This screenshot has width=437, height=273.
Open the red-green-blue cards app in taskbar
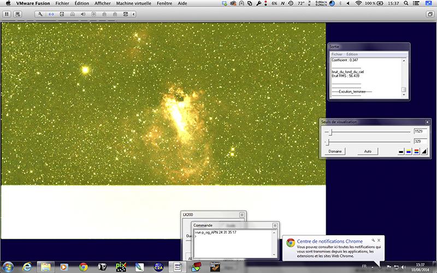pos(197,267)
